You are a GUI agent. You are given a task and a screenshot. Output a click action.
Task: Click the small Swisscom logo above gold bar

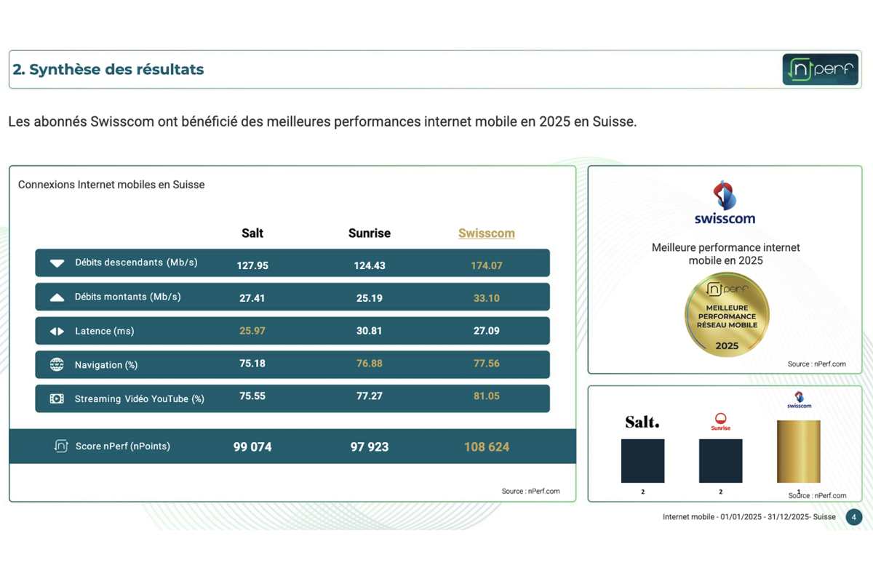click(x=799, y=399)
